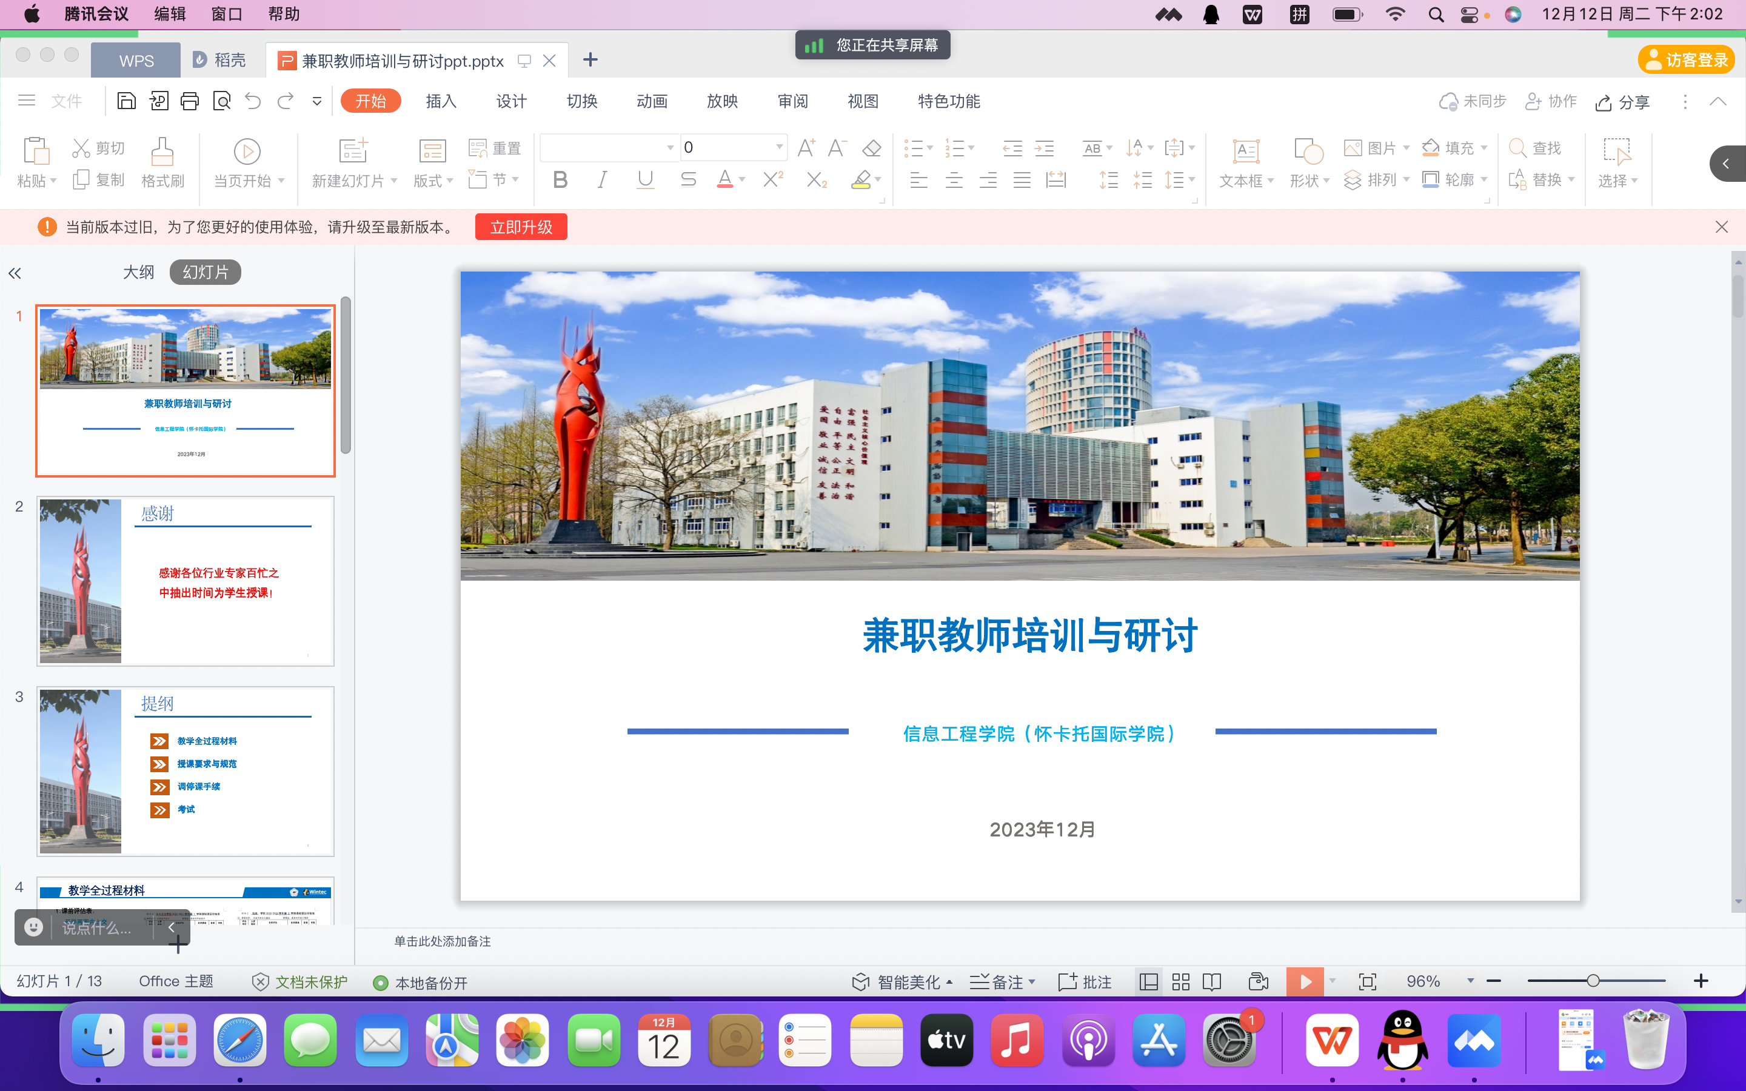The image size is (1746, 1091).
Task: Open the Picture (图片) dropdown
Action: coord(1405,148)
